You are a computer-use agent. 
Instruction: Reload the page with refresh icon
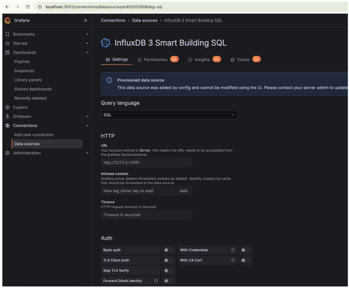[28, 7]
